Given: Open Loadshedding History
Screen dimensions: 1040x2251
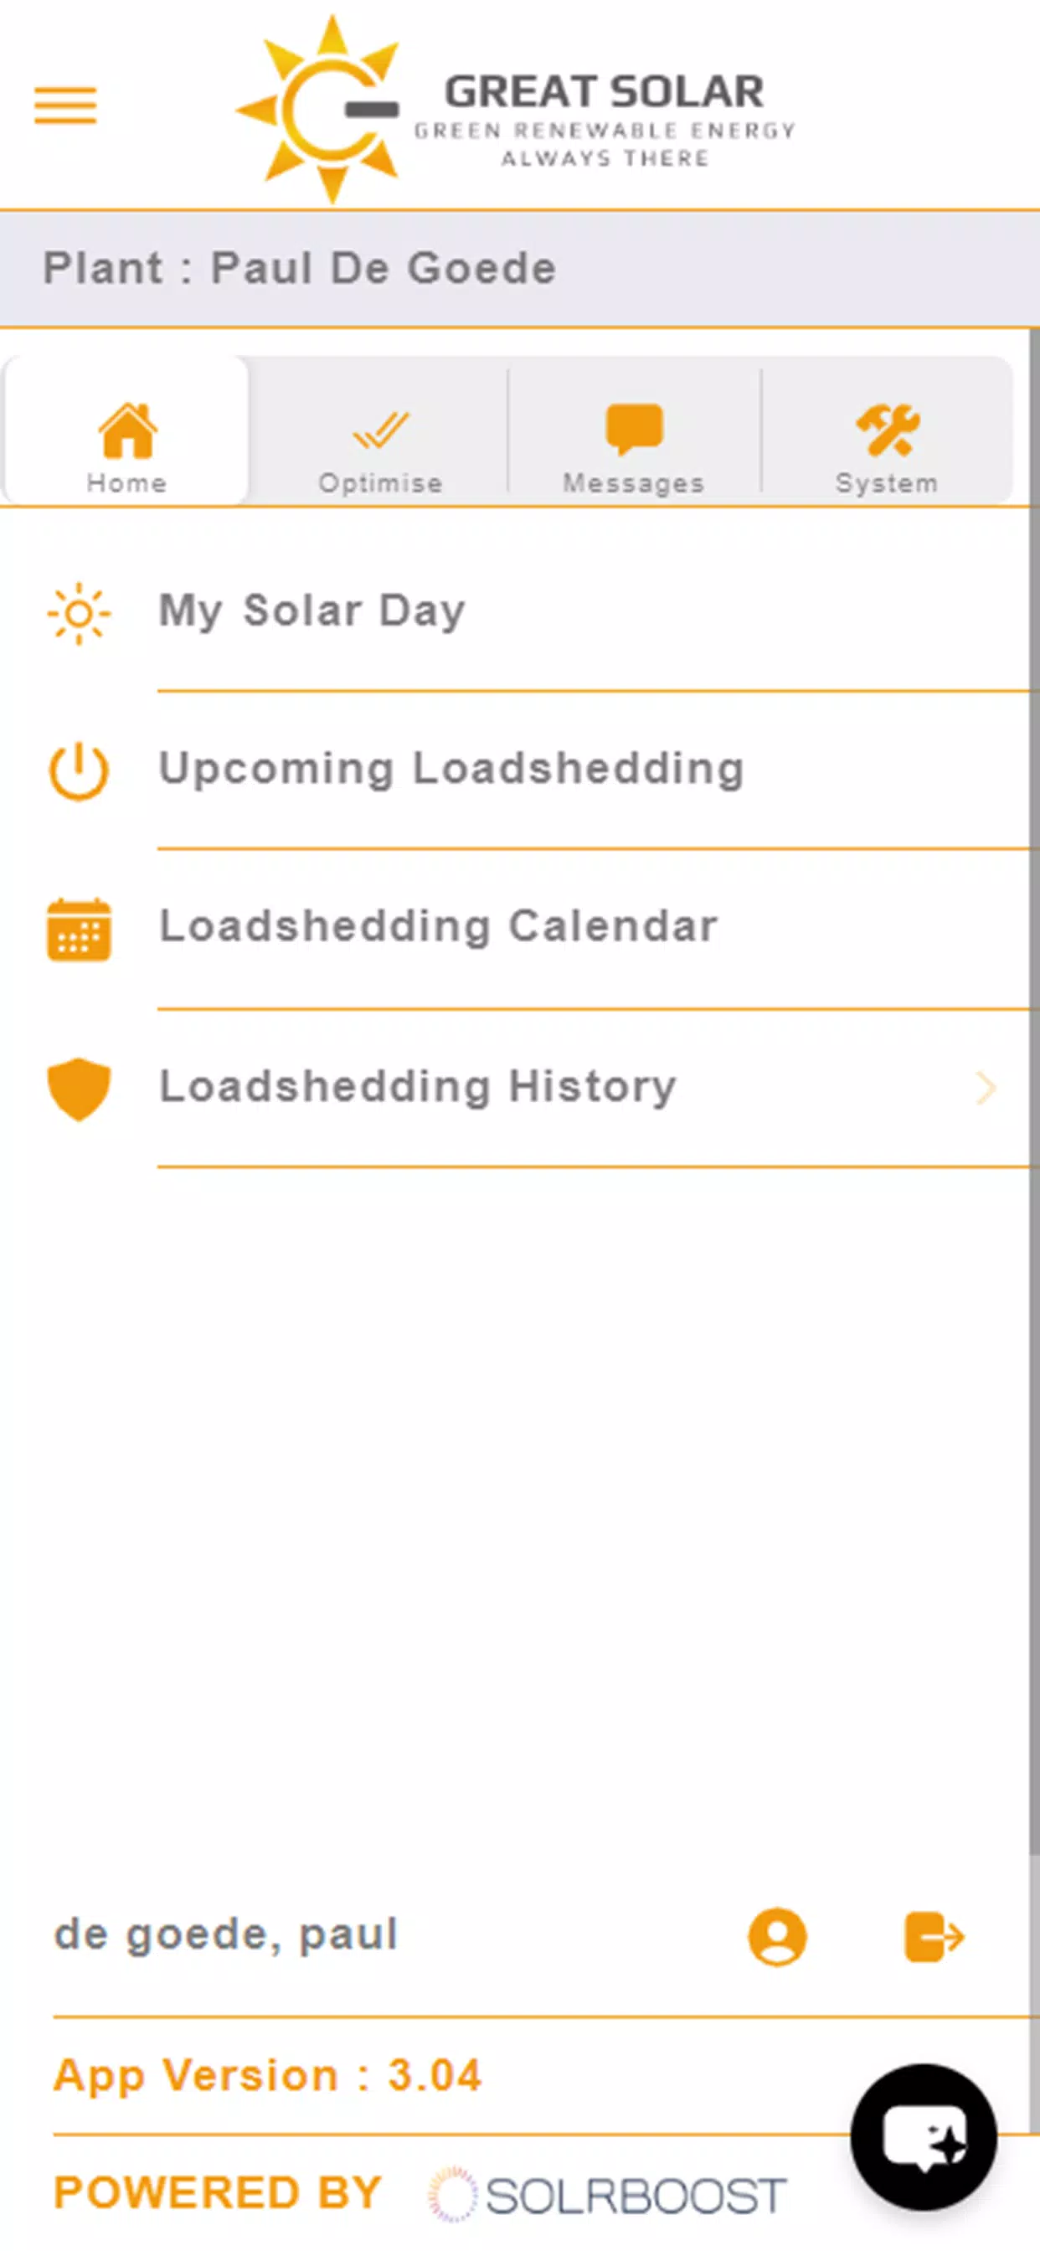Looking at the screenshot, I should click(x=418, y=1086).
